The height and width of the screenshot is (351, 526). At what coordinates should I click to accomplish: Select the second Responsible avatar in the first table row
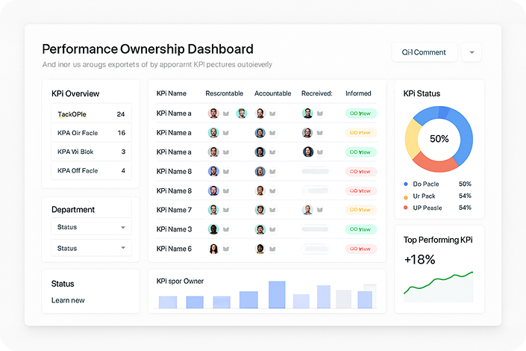[241, 114]
